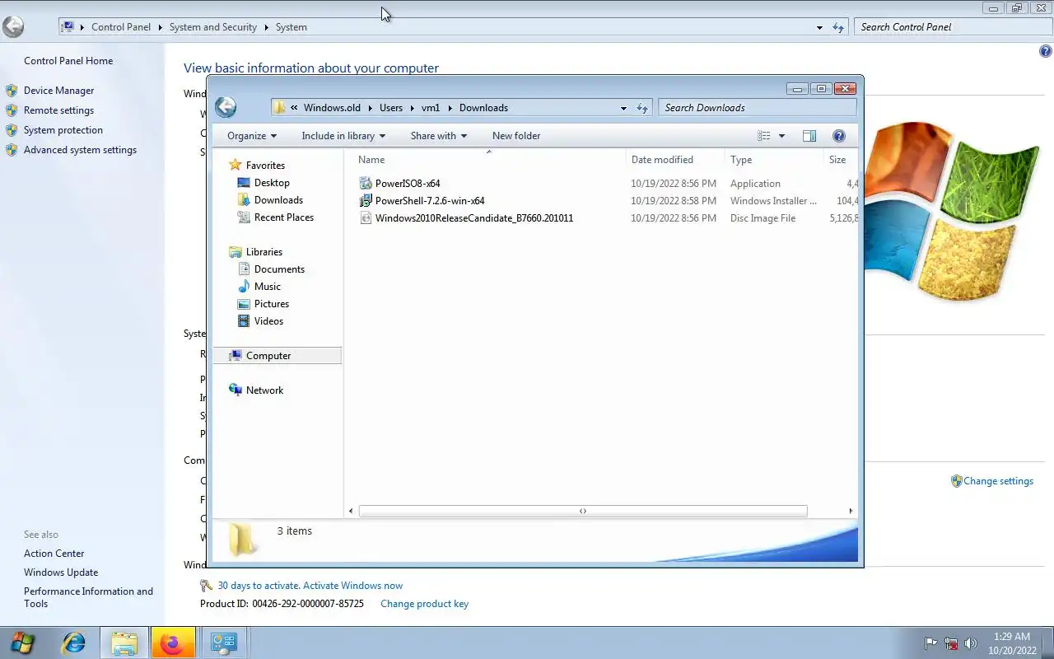Open the Organize menu
Image resolution: width=1054 pixels, height=659 pixels.
tap(252, 136)
